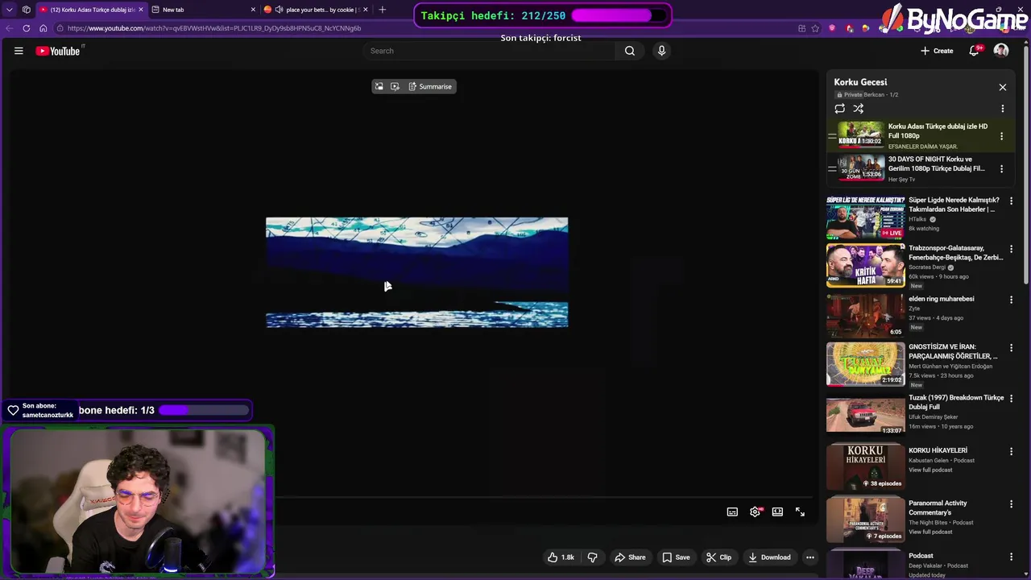Go to browser home page
1031x580 pixels.
[43, 28]
